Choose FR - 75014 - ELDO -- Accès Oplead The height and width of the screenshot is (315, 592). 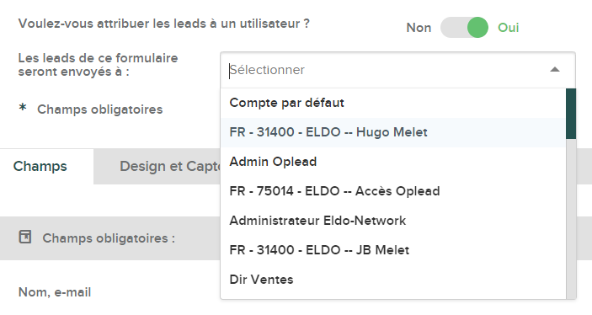(393, 191)
